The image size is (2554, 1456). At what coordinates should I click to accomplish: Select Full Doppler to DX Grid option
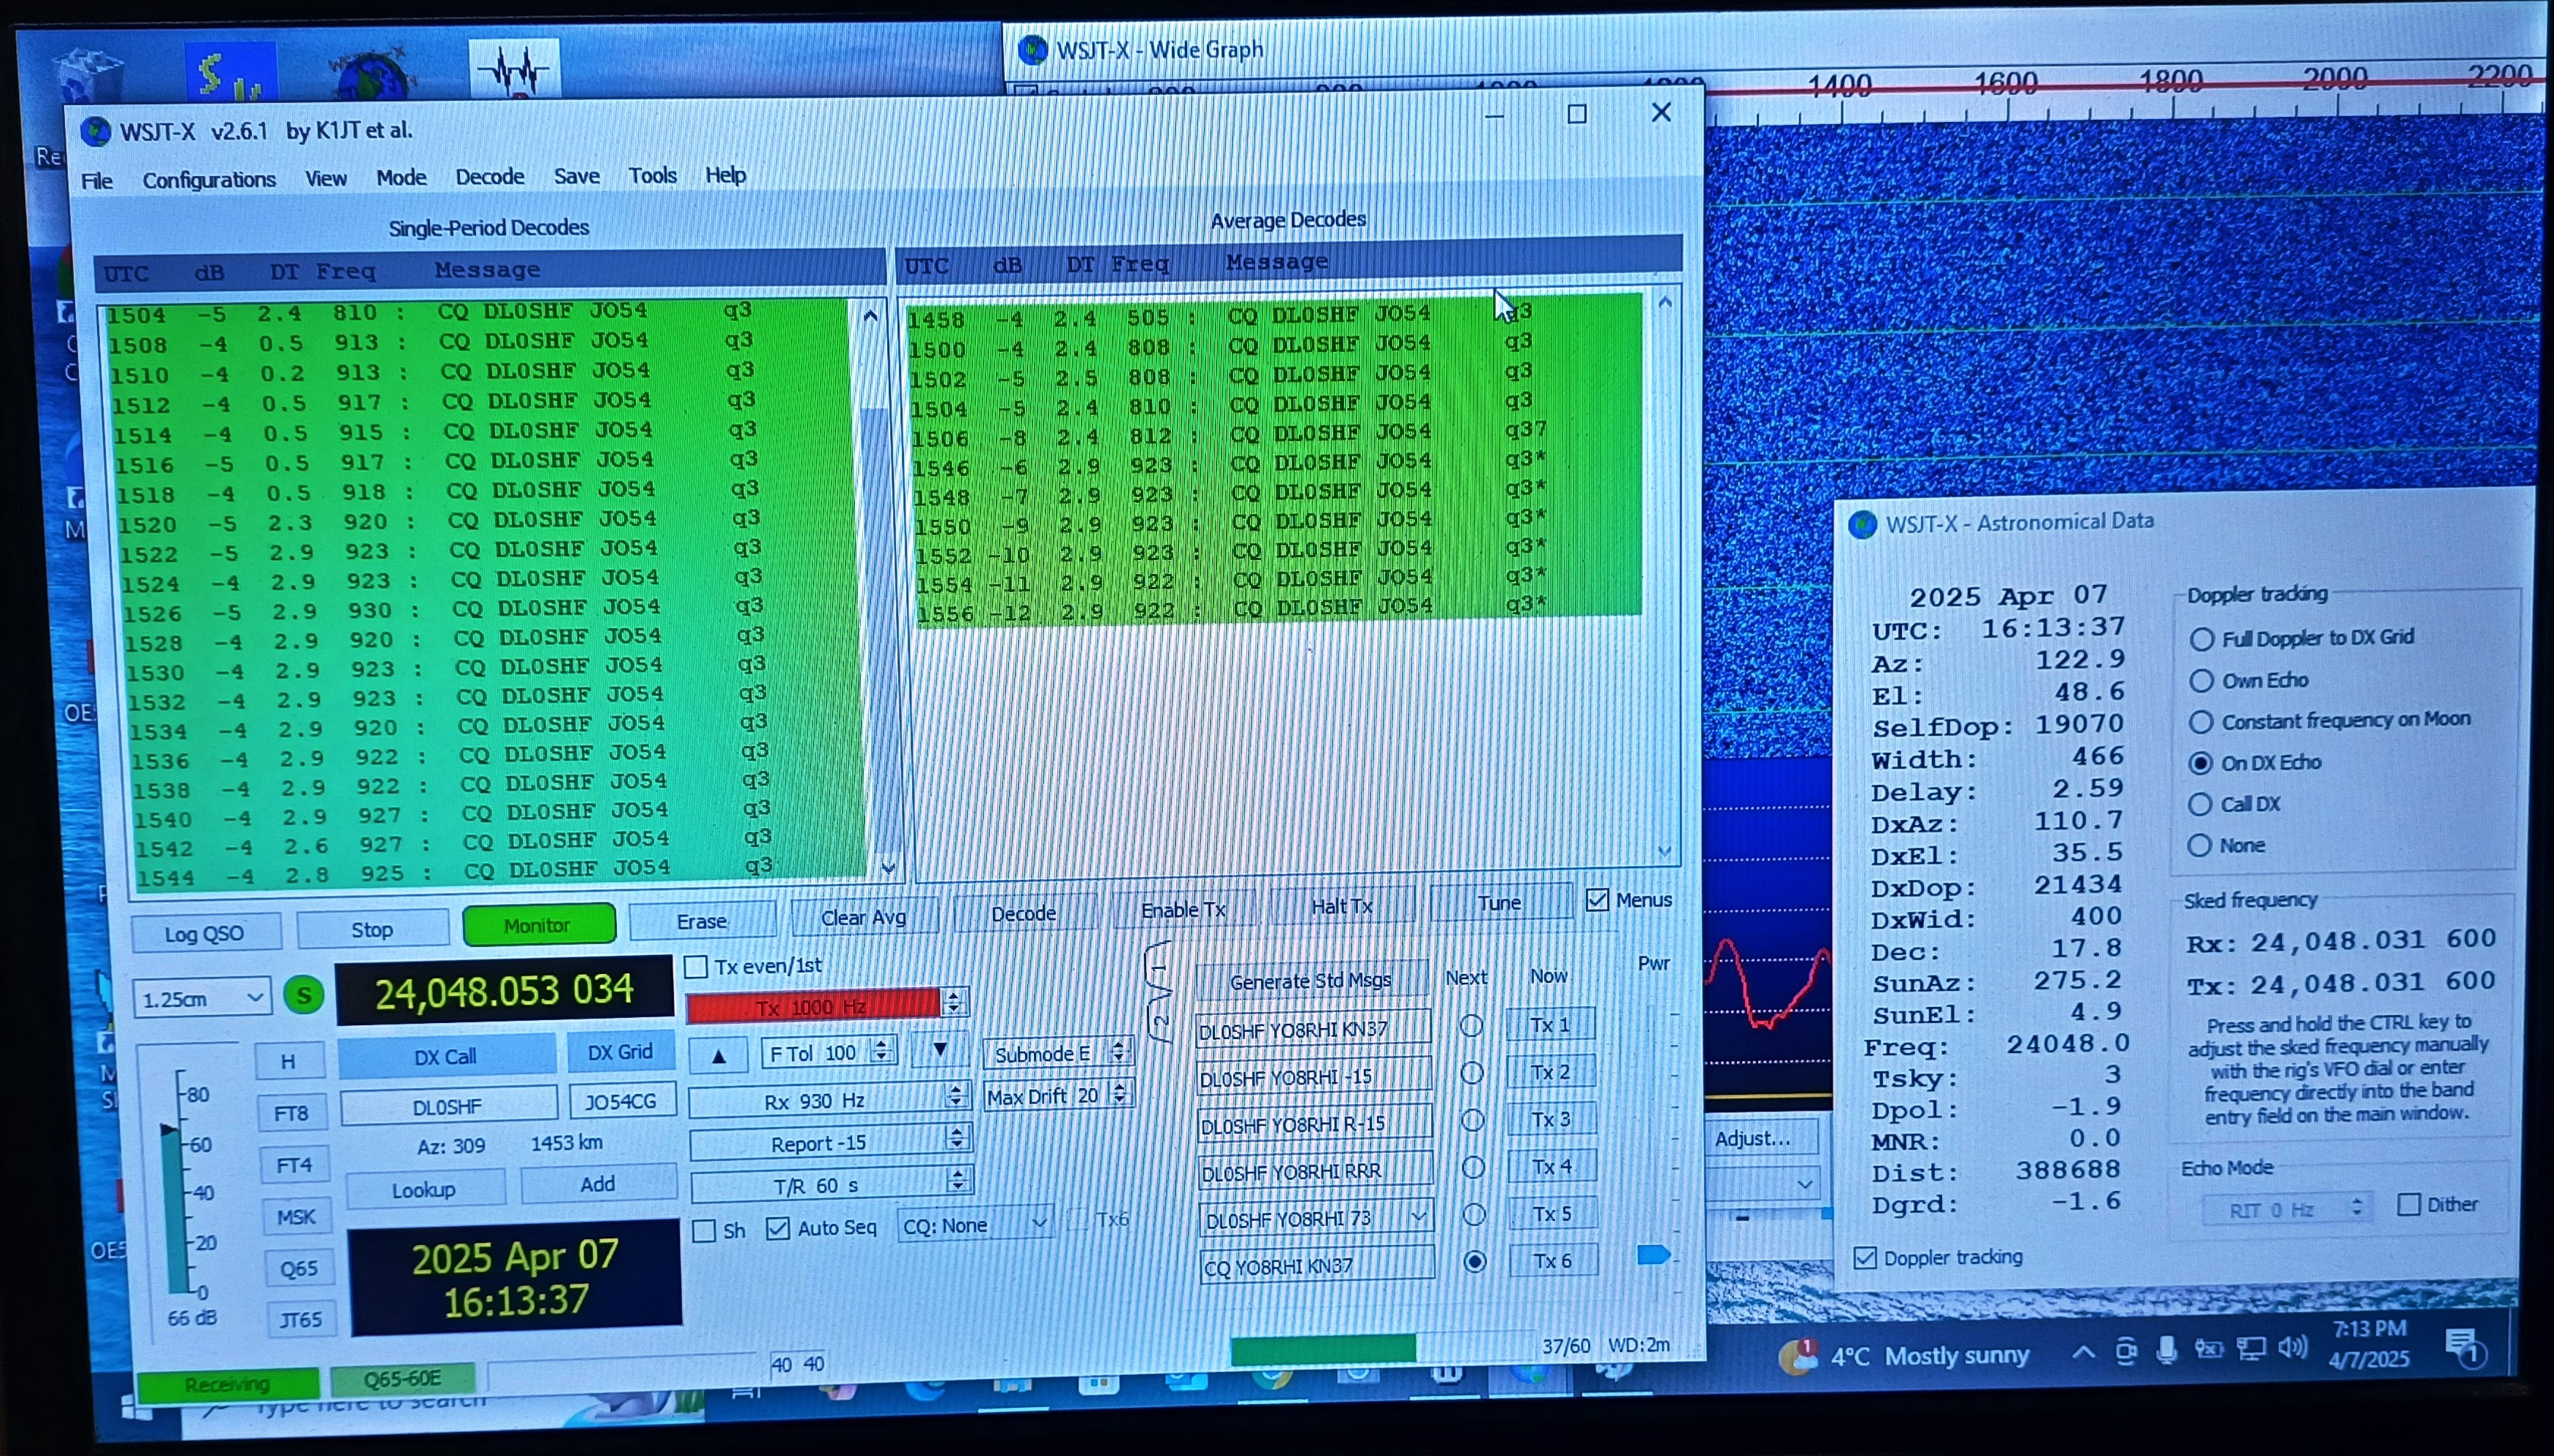coord(2201,639)
